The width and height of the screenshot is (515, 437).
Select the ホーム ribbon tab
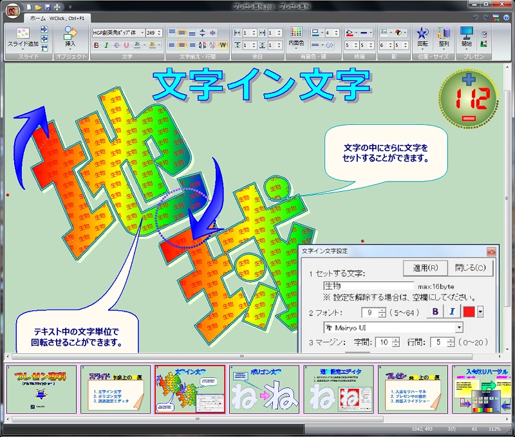(x=37, y=18)
